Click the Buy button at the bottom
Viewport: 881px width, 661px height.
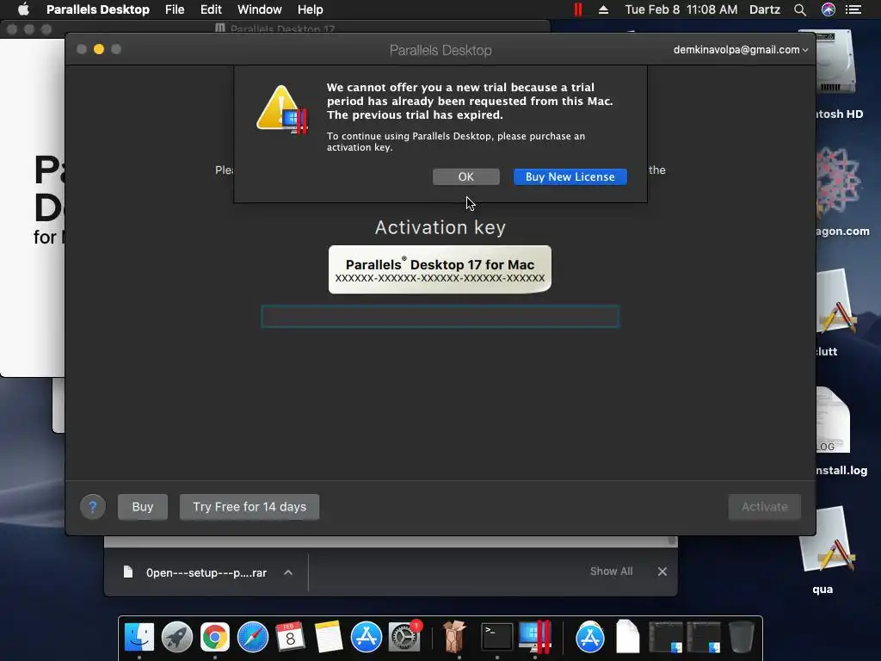coord(143,507)
